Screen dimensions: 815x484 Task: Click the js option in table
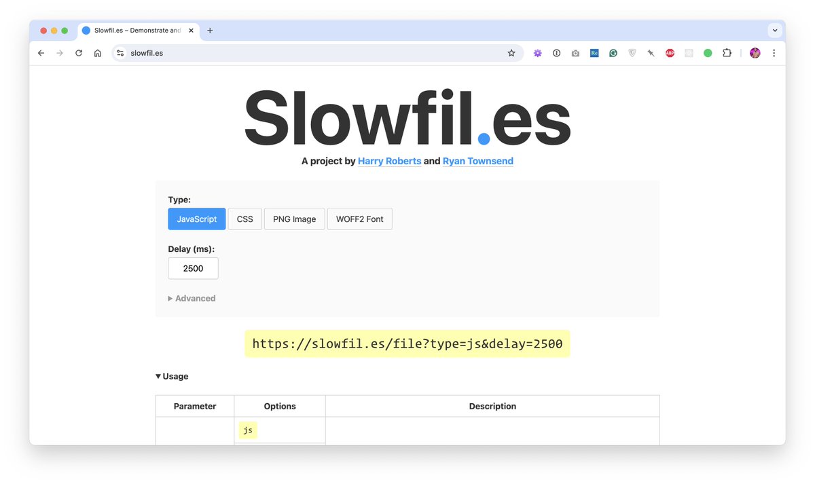tap(248, 430)
